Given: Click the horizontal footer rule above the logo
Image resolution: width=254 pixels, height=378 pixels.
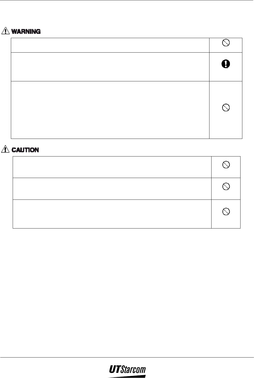Looking at the screenshot, I should point(127,358).
